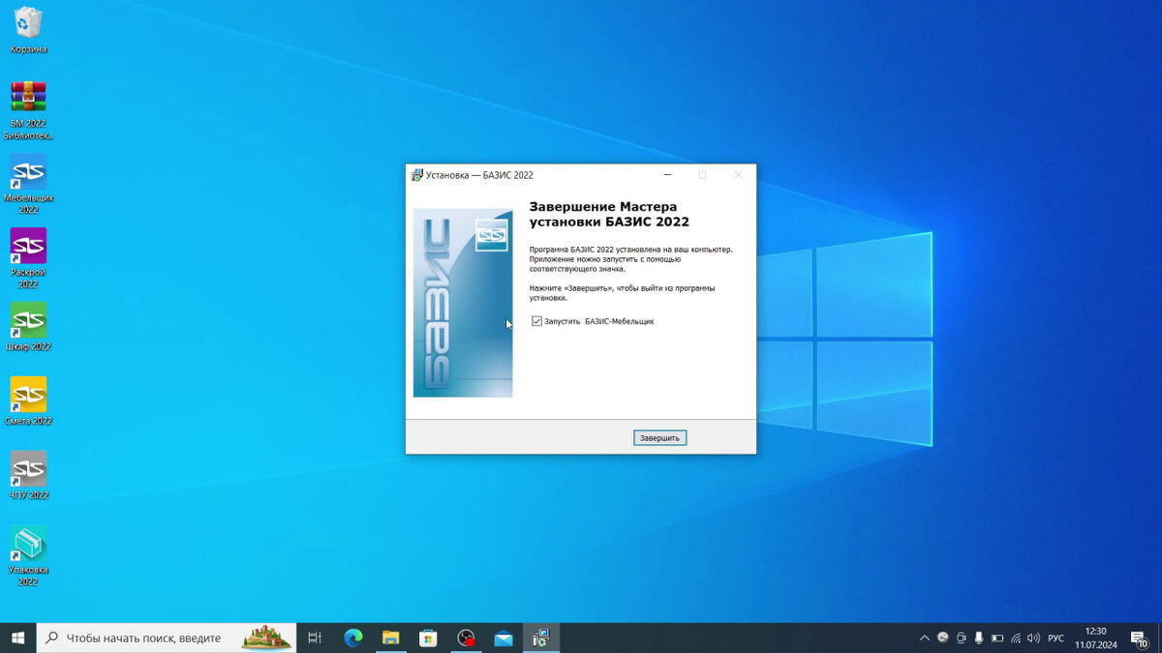Click the camera icon in the tray
The width and height of the screenshot is (1162, 653).
[962, 638]
